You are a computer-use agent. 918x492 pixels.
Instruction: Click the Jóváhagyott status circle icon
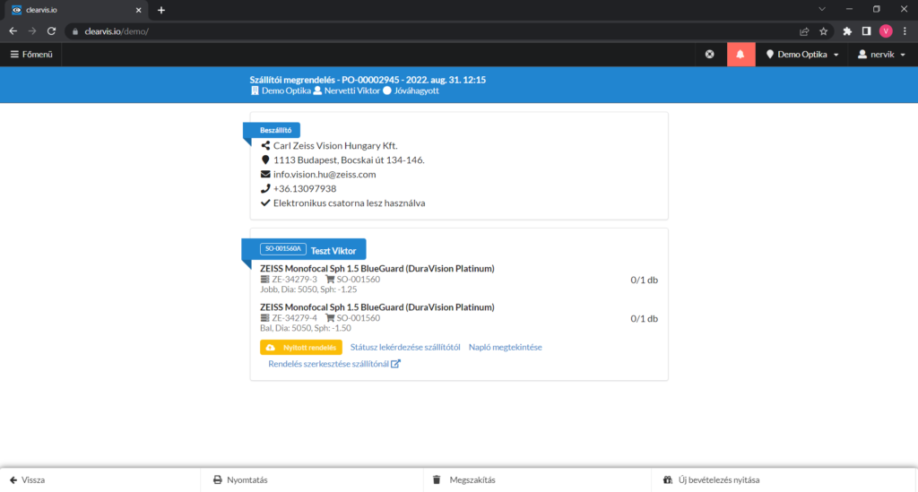point(387,91)
